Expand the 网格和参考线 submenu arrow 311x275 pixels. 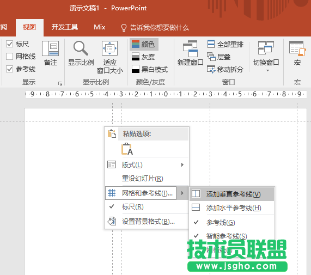click(x=182, y=193)
